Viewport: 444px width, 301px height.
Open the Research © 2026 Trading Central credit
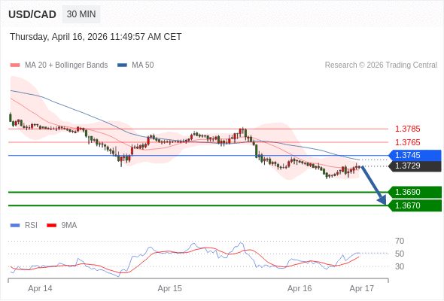(381, 65)
